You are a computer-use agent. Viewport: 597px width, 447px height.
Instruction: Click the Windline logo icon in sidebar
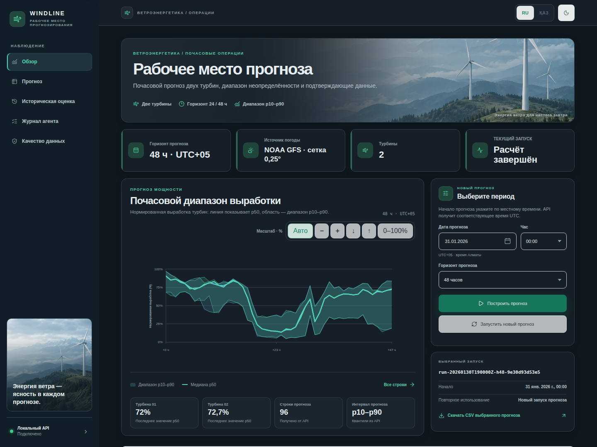click(x=17, y=19)
